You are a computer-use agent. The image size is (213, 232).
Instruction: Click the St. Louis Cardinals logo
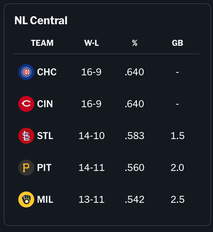click(x=26, y=136)
